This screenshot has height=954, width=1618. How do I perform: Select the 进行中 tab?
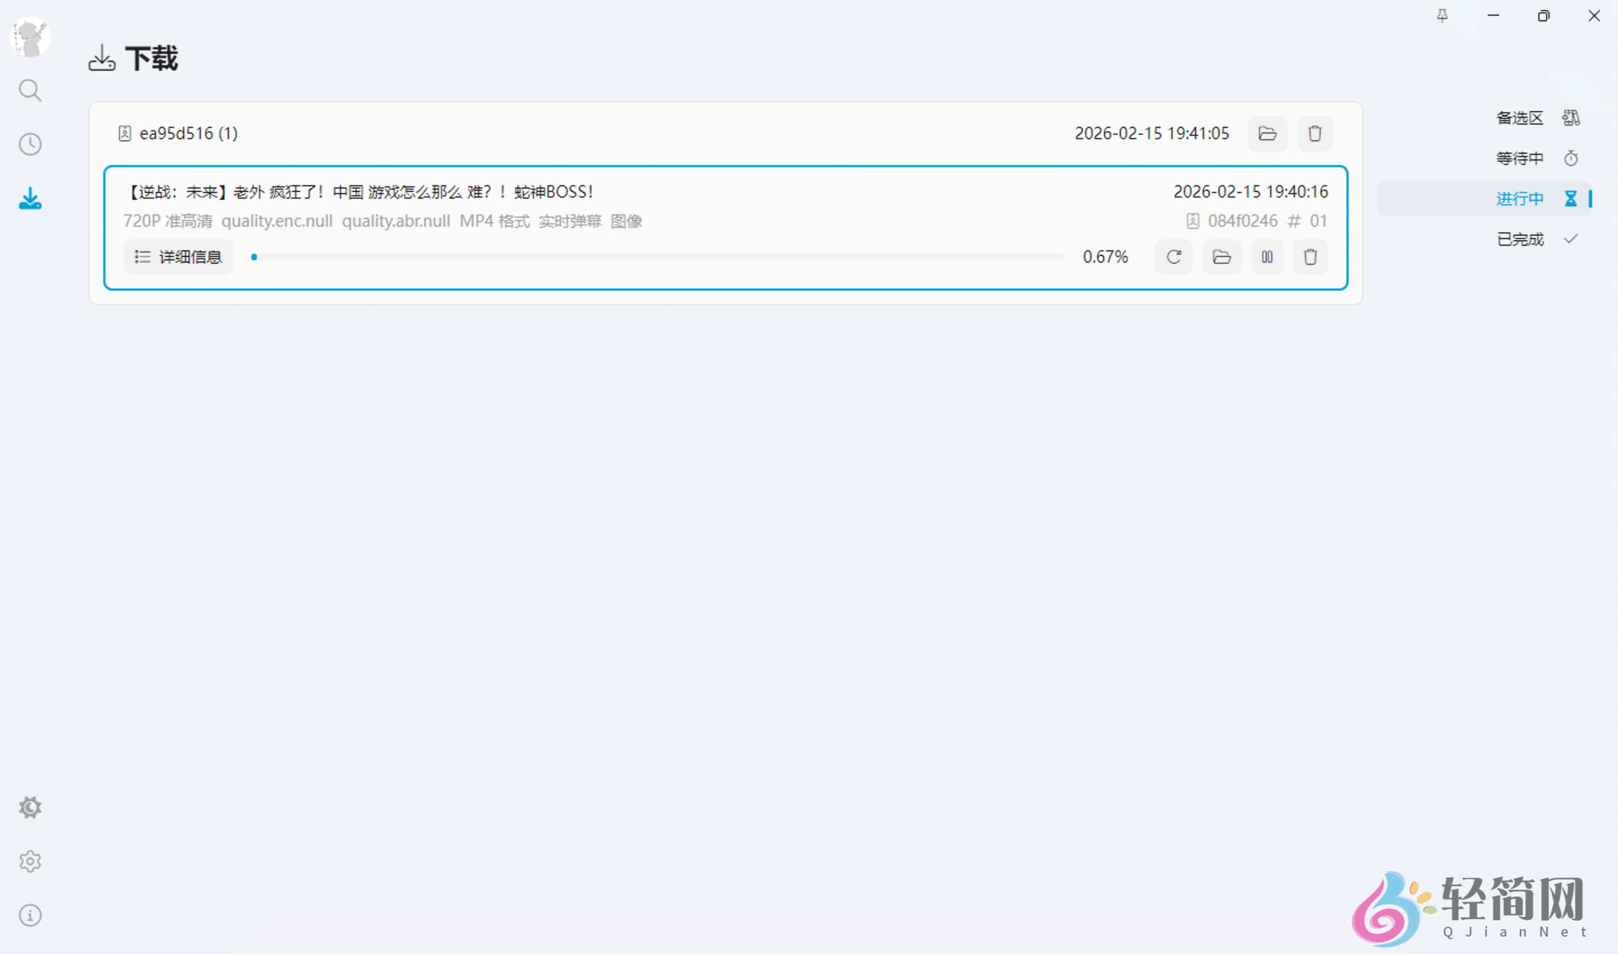tap(1519, 198)
